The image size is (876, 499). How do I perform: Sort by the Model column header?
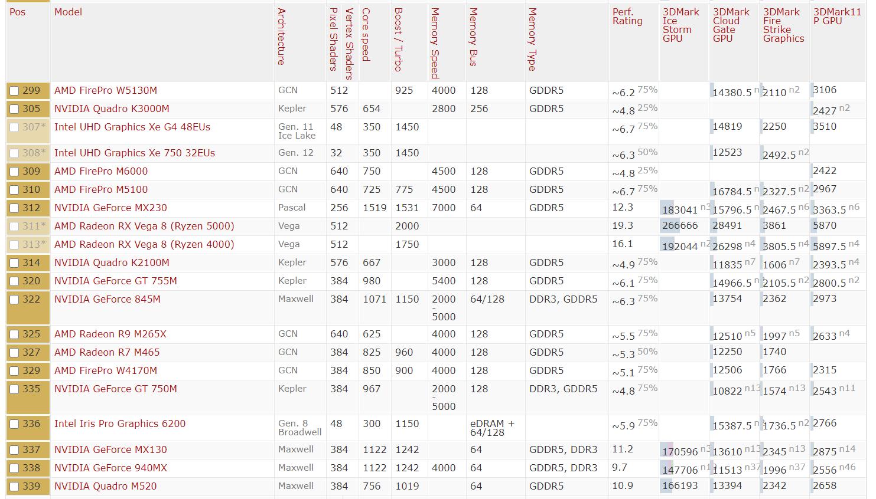tap(68, 12)
